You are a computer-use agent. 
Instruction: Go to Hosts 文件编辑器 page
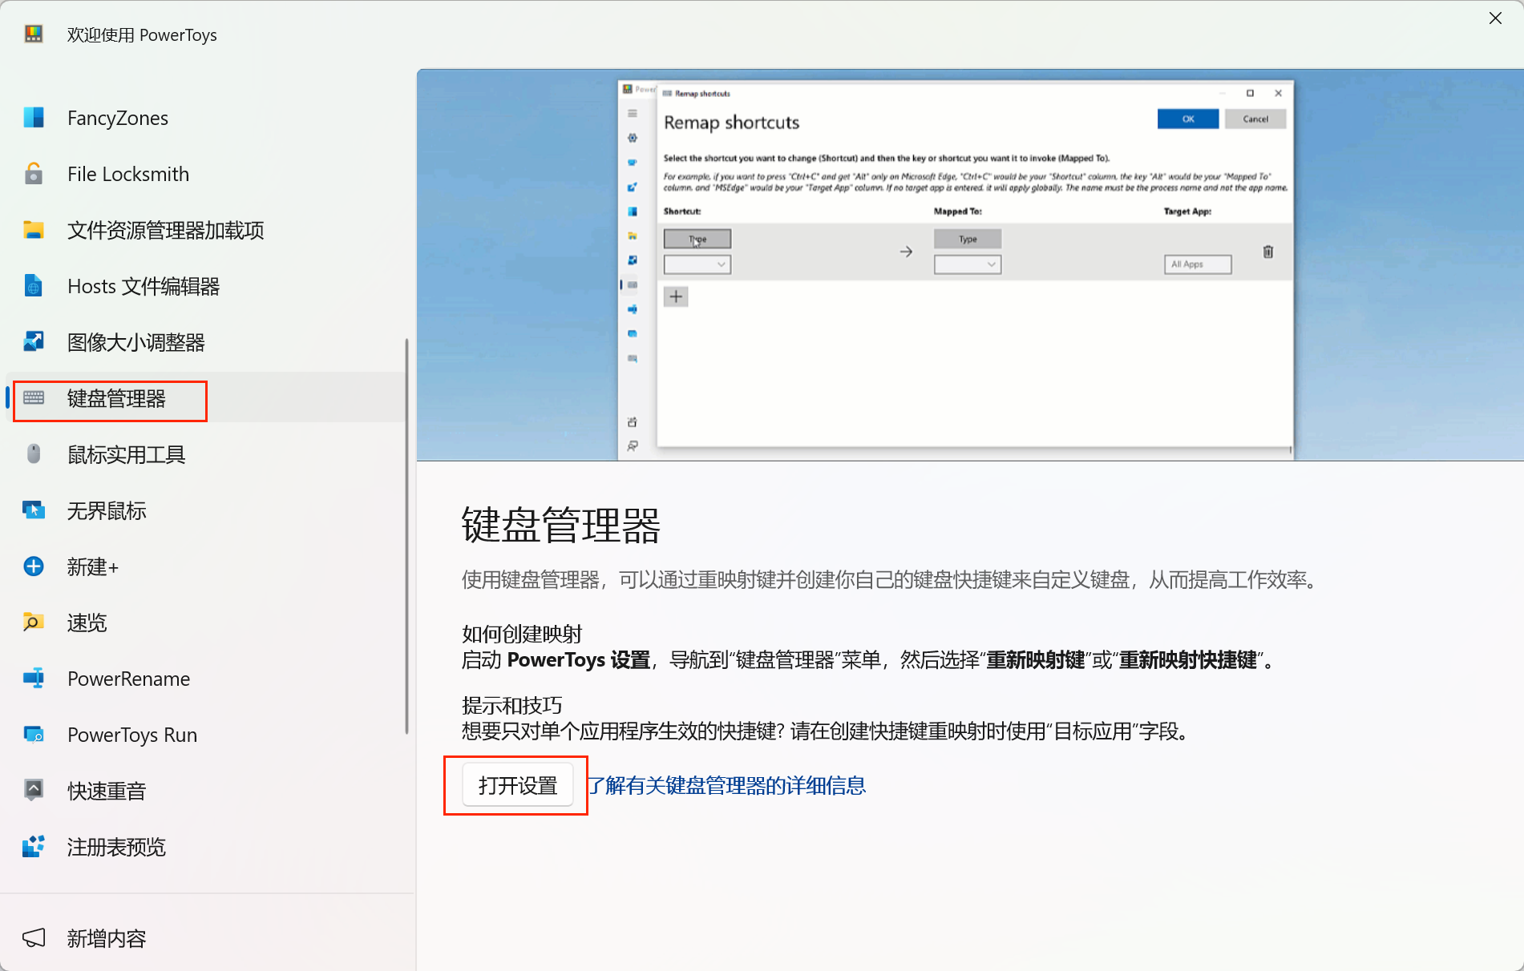point(207,286)
